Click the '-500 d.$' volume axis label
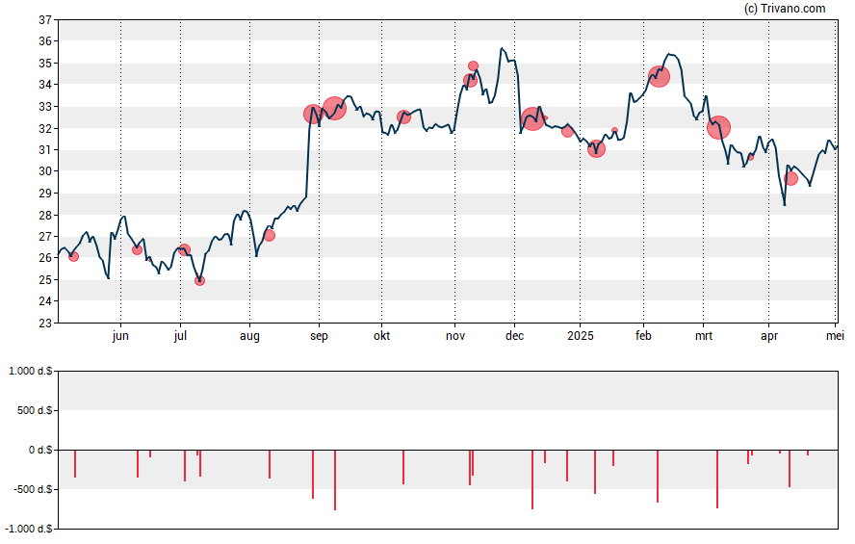The image size is (855, 544). coord(32,489)
